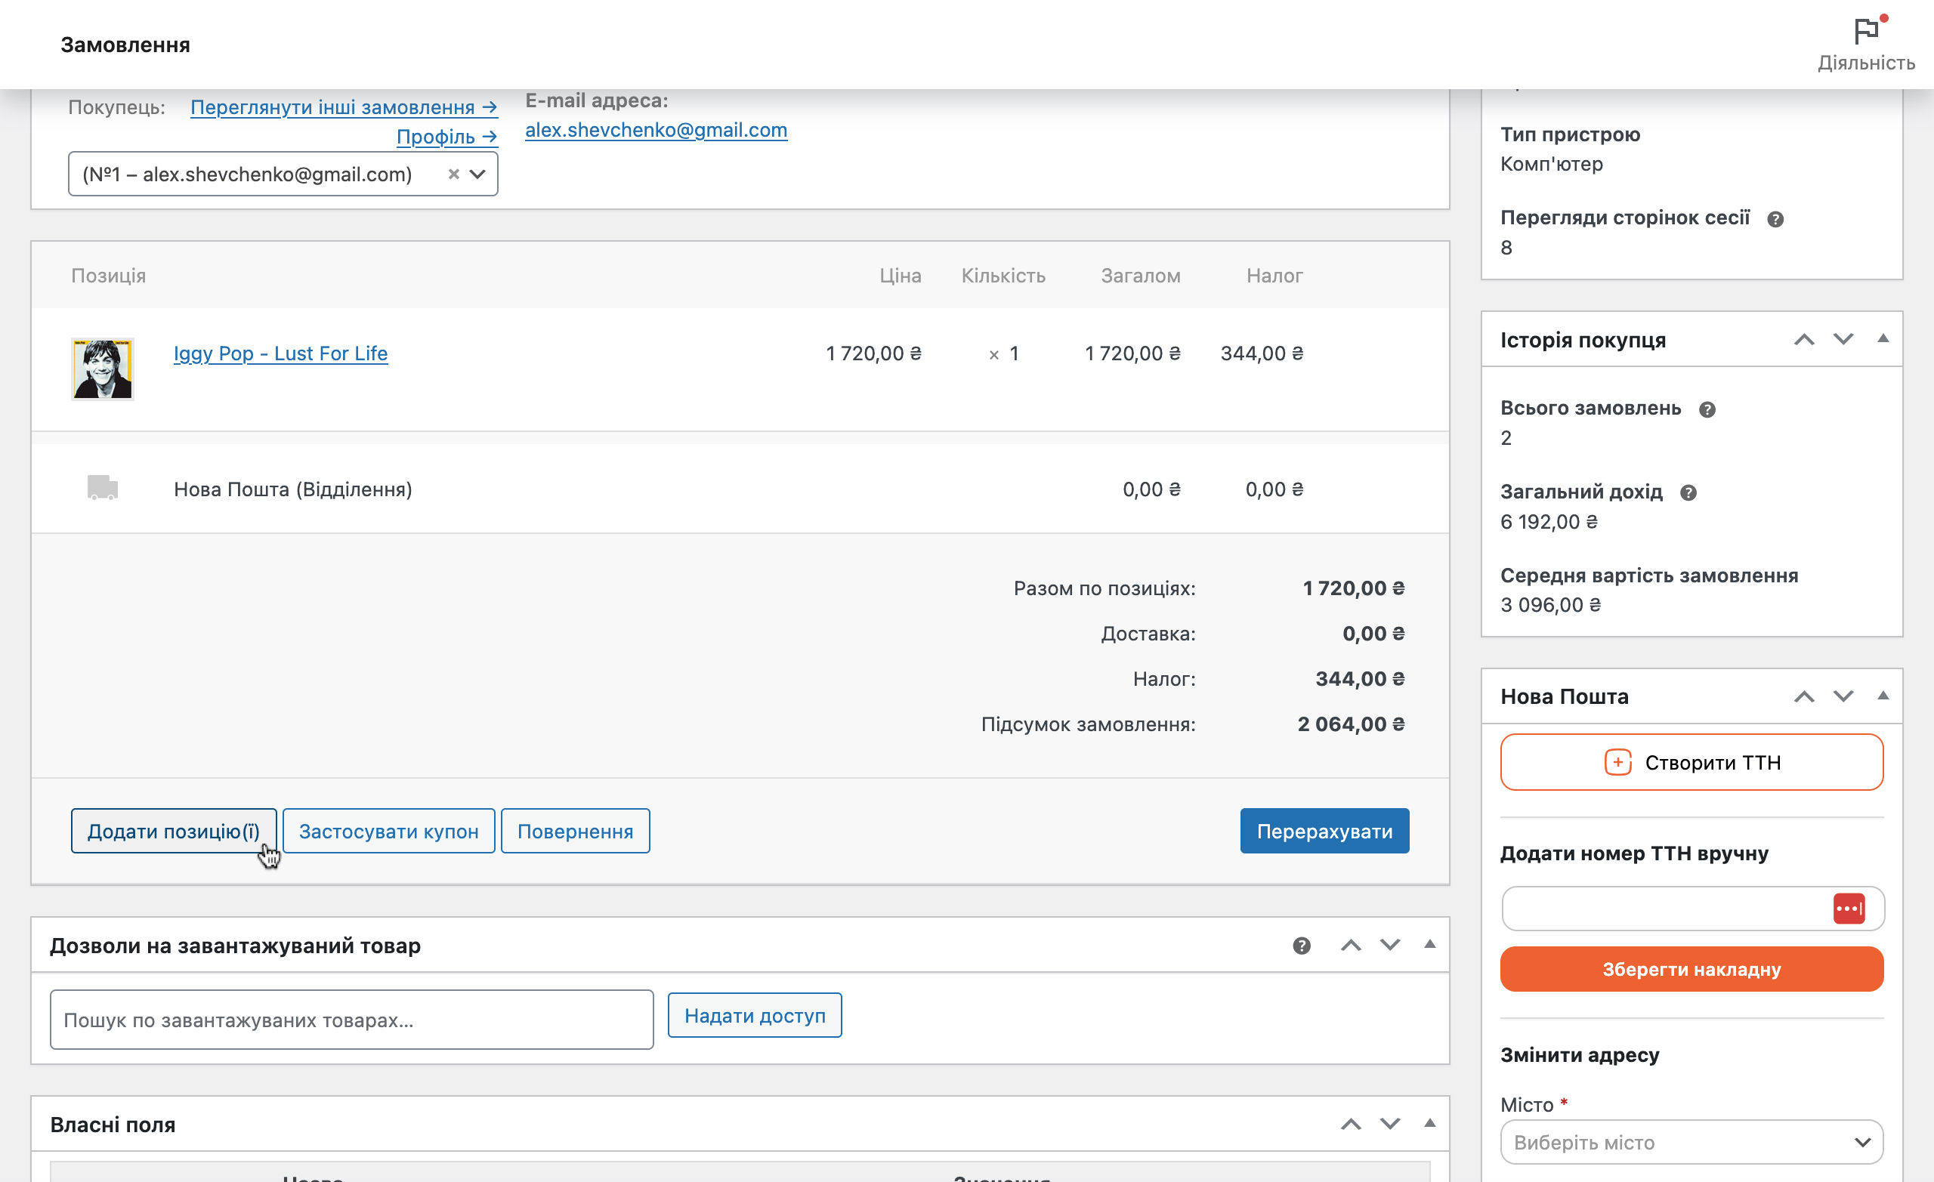1934x1182 pixels.
Task: Move Власні поля panel up
Action: coord(1350,1125)
